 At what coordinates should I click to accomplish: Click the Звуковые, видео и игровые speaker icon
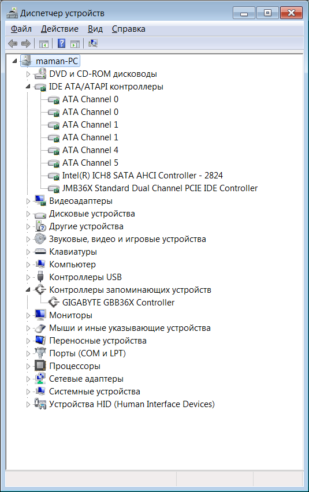[x=40, y=239]
